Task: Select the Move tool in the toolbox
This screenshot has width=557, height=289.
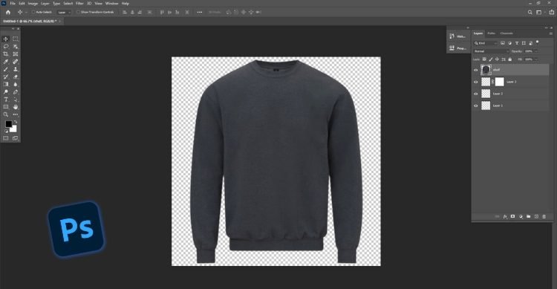Action: pos(6,39)
